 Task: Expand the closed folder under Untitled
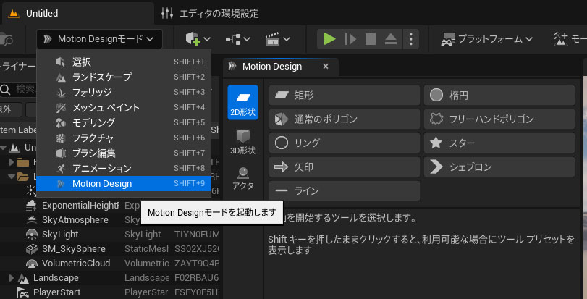coord(12,162)
